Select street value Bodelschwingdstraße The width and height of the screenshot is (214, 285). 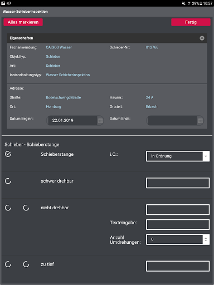click(64, 97)
